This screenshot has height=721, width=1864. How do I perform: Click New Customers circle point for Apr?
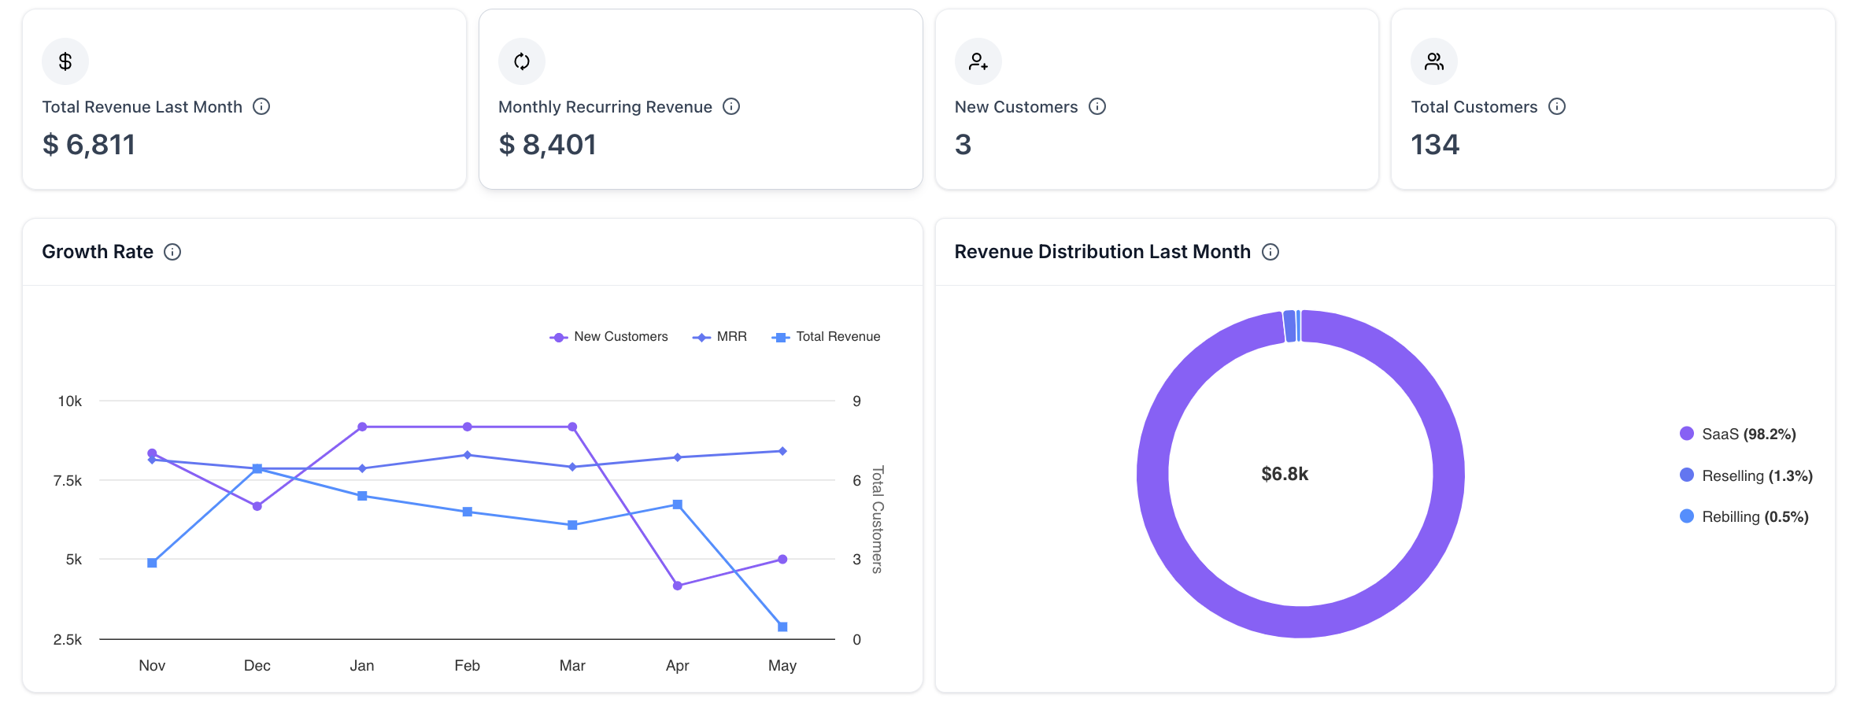point(678,586)
